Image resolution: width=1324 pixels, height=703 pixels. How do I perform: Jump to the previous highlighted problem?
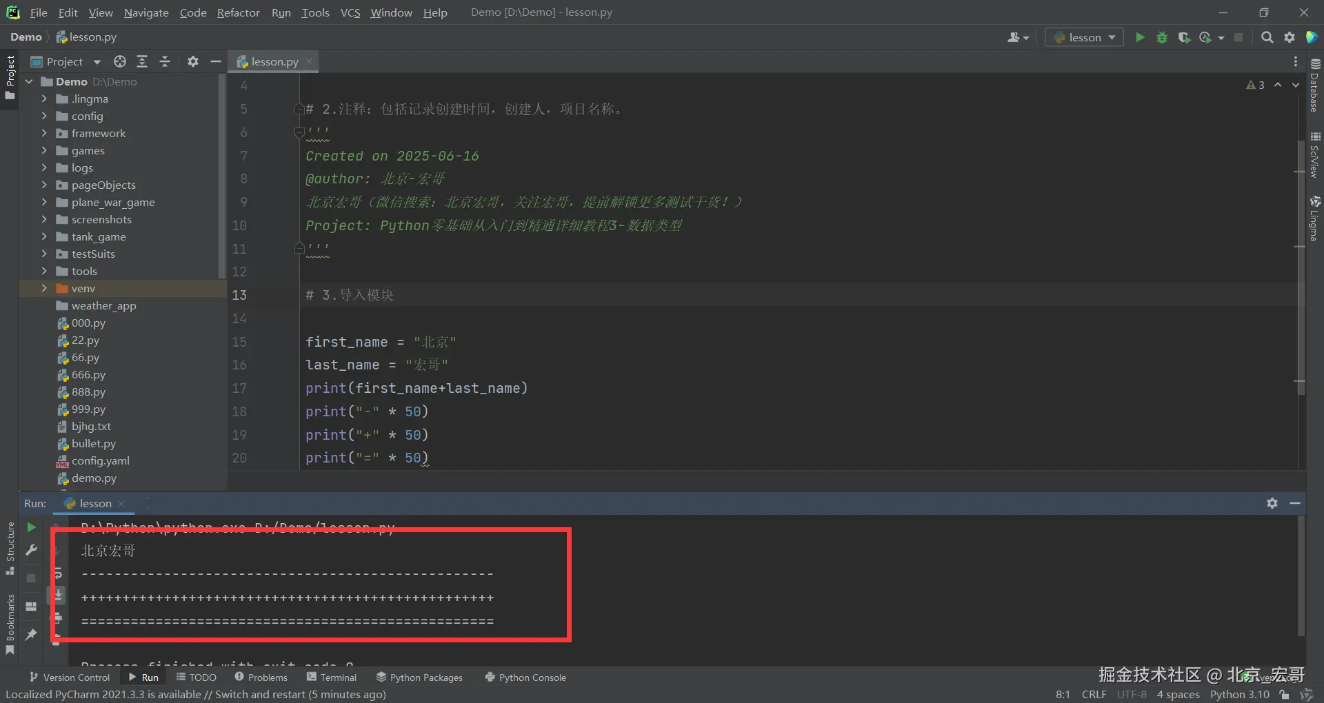(1278, 85)
